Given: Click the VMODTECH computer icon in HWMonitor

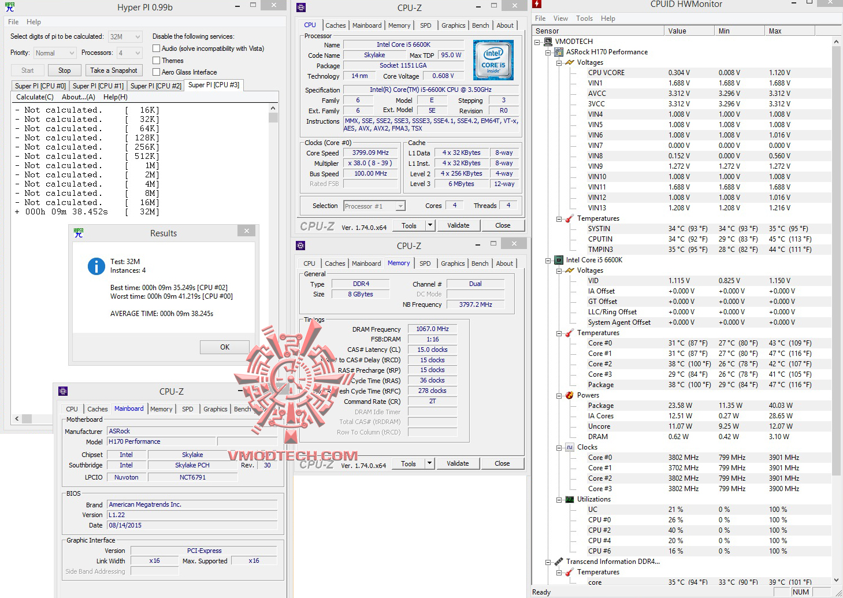Looking at the screenshot, I should click(x=548, y=42).
